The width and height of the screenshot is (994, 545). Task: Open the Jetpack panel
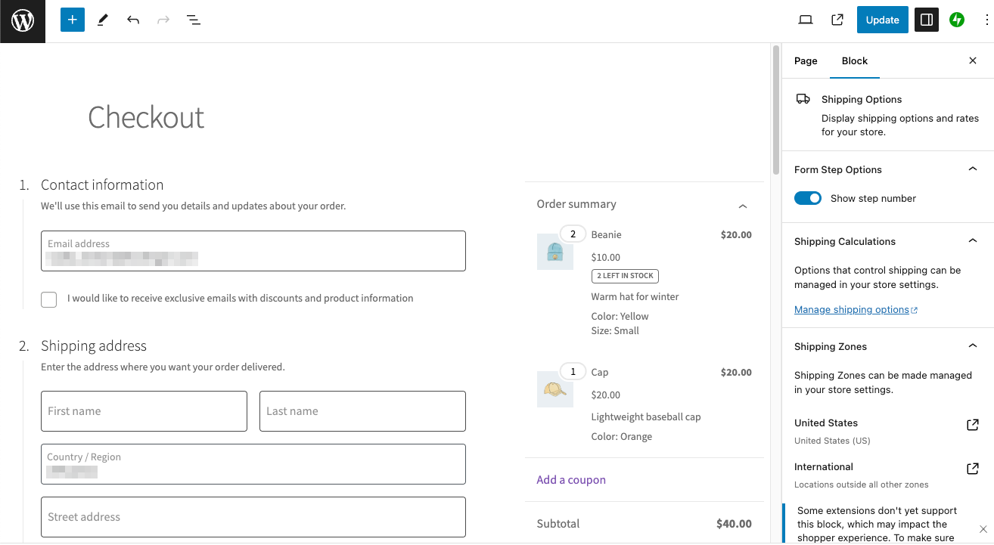[956, 19]
